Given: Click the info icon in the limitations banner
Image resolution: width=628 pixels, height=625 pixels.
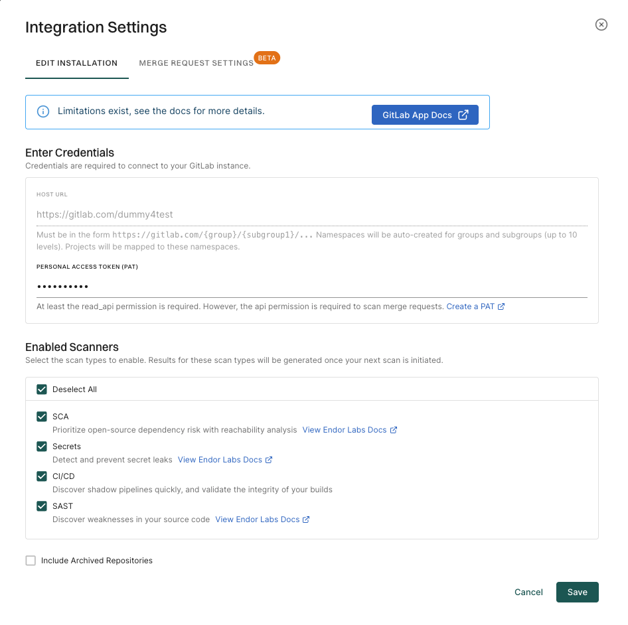Looking at the screenshot, I should (42, 111).
